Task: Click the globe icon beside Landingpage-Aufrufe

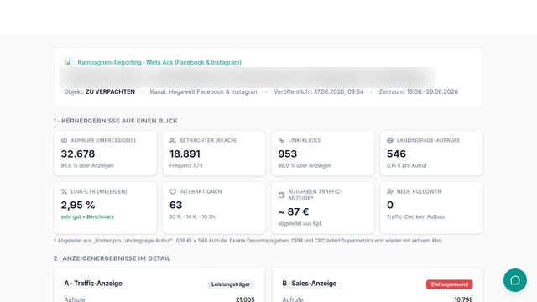Action: [x=389, y=140]
